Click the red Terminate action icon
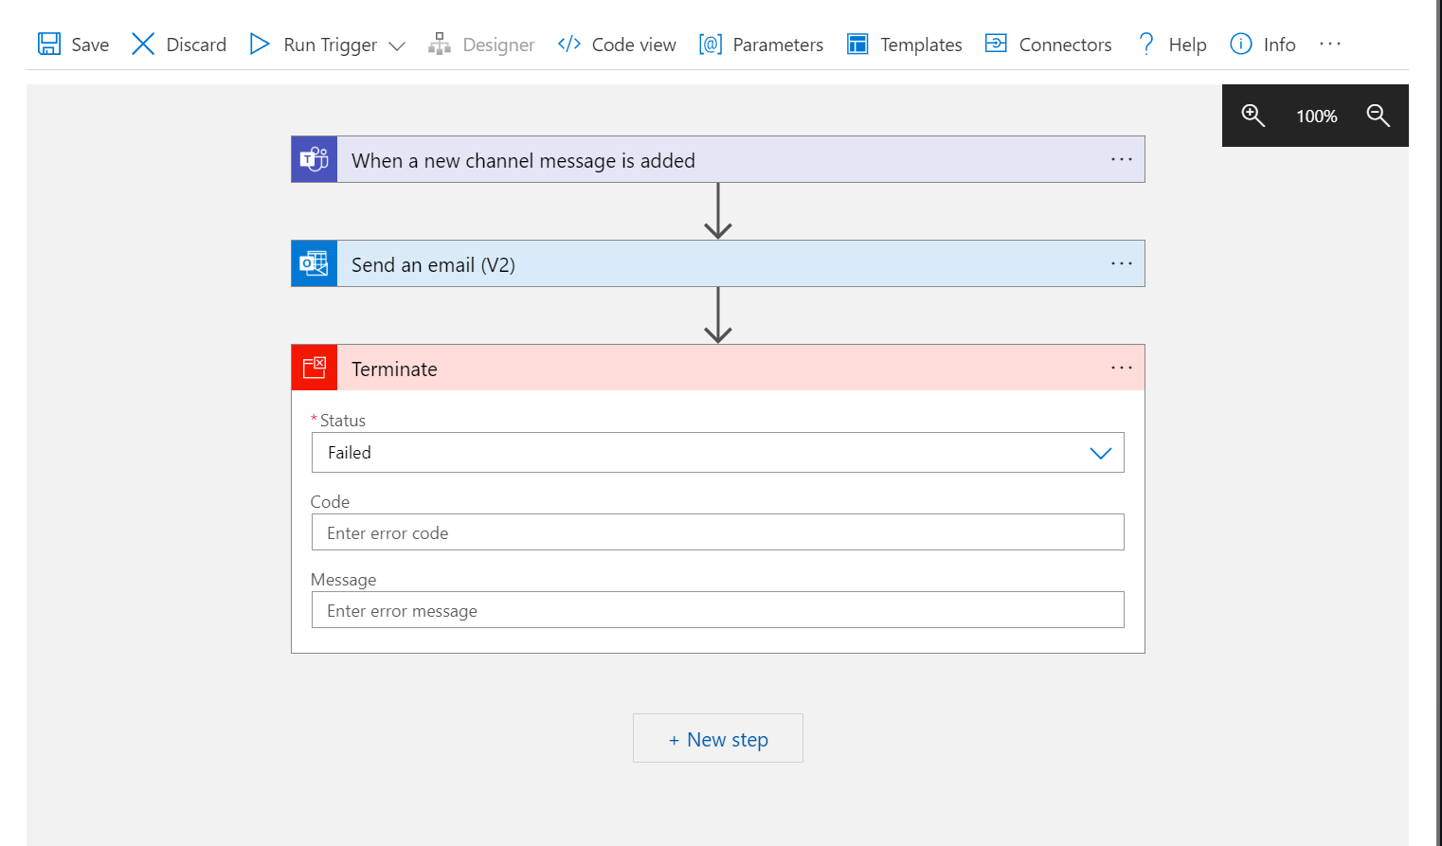 (314, 368)
